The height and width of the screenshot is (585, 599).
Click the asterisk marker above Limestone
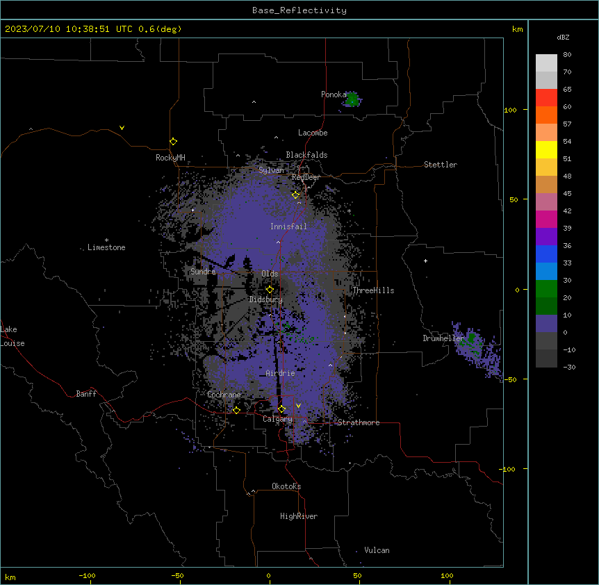coord(106,240)
